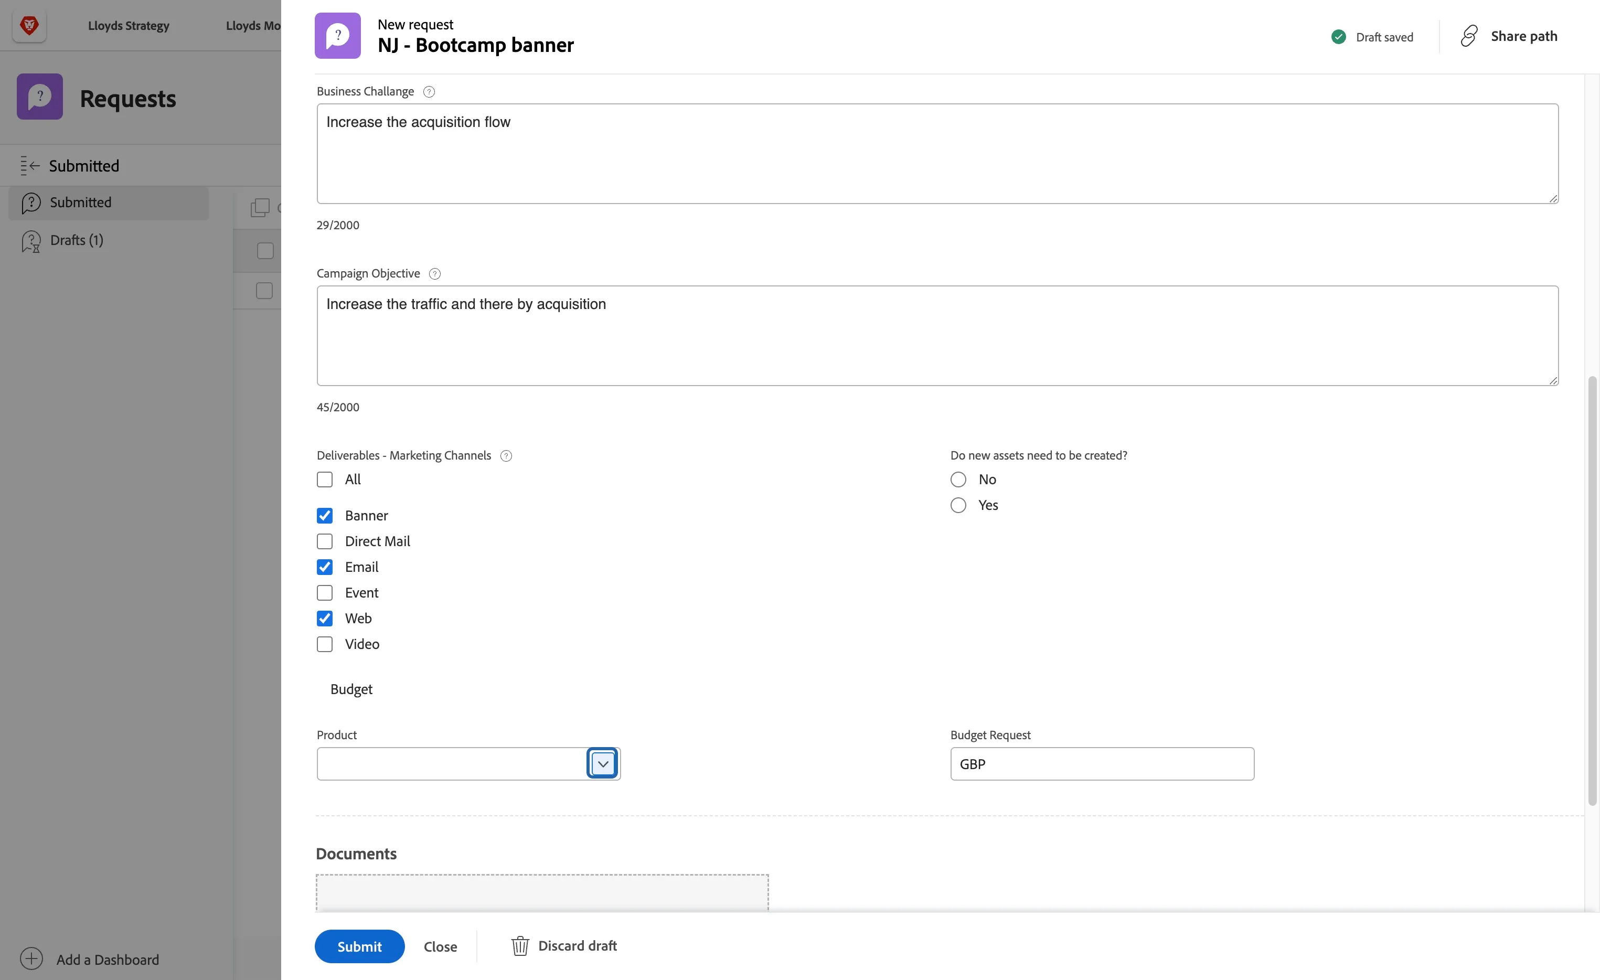Check the Event checkbox
The image size is (1600, 980).
(325, 593)
